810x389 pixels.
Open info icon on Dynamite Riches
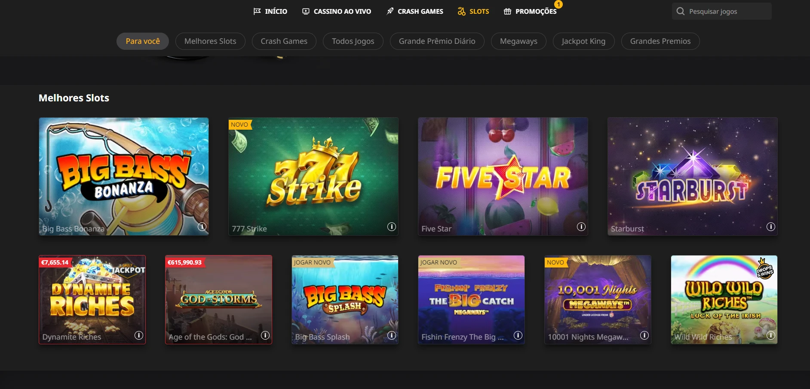(139, 335)
